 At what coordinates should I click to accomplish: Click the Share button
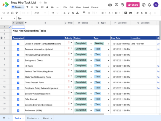[x=133, y=5]
